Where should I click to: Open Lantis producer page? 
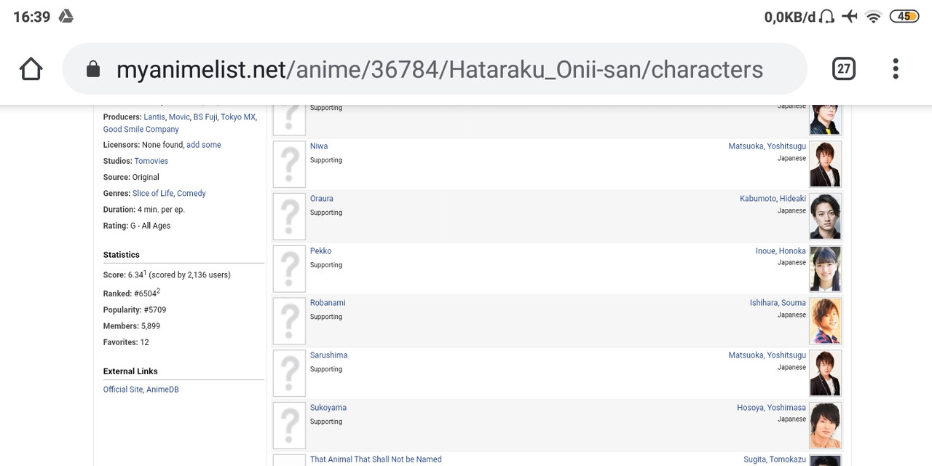154,117
